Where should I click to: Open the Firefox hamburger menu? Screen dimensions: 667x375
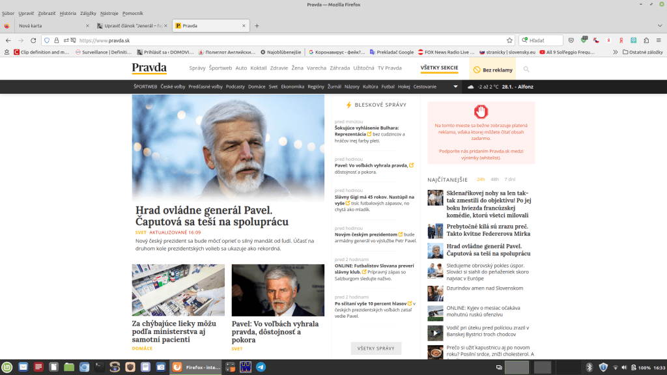[x=659, y=40]
